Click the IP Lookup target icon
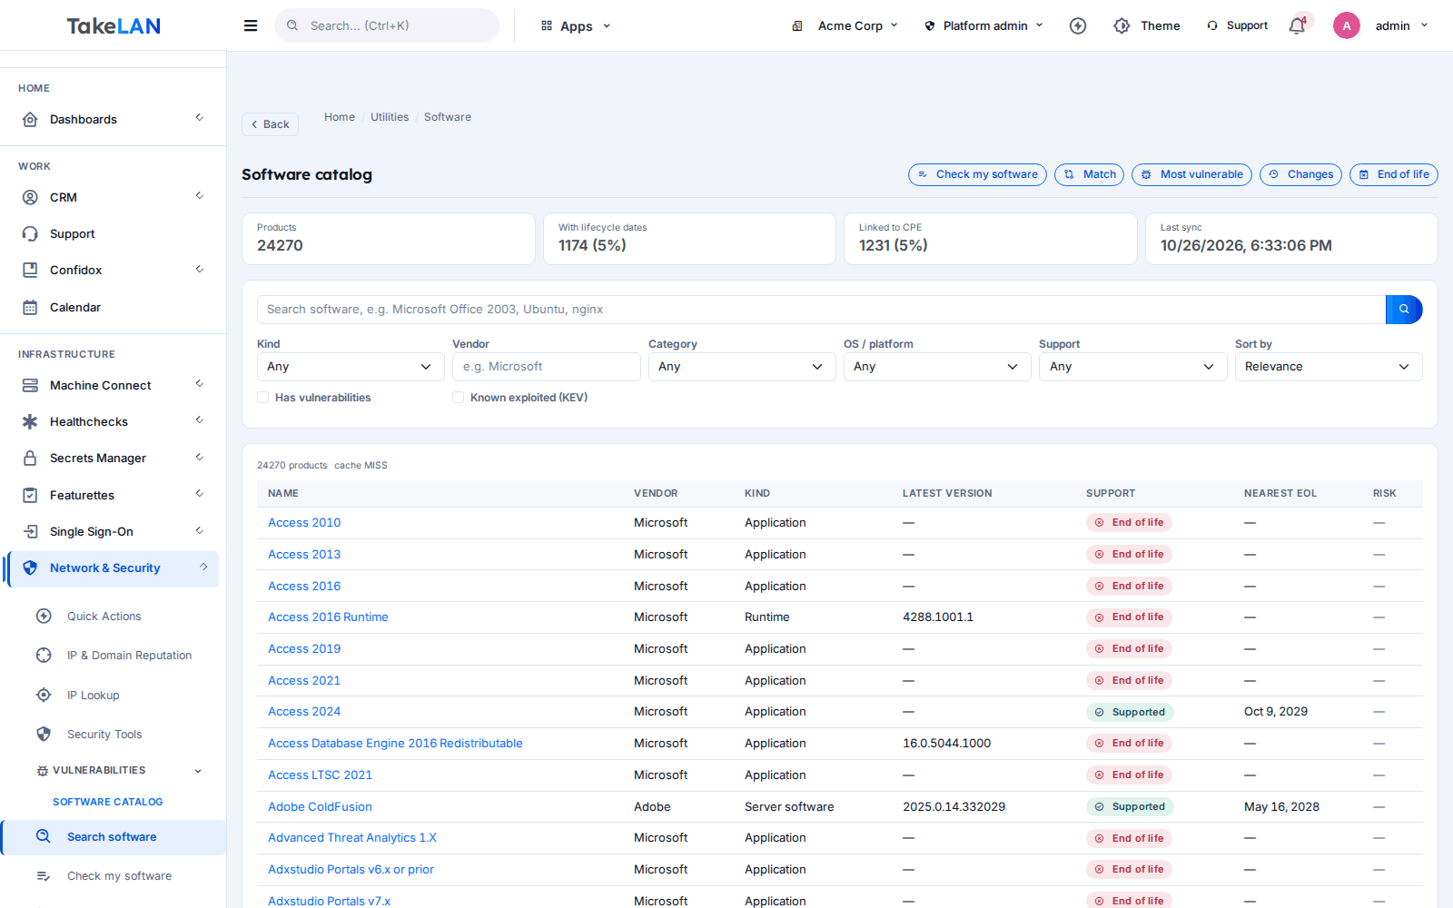Image resolution: width=1453 pixels, height=908 pixels. coord(44,695)
